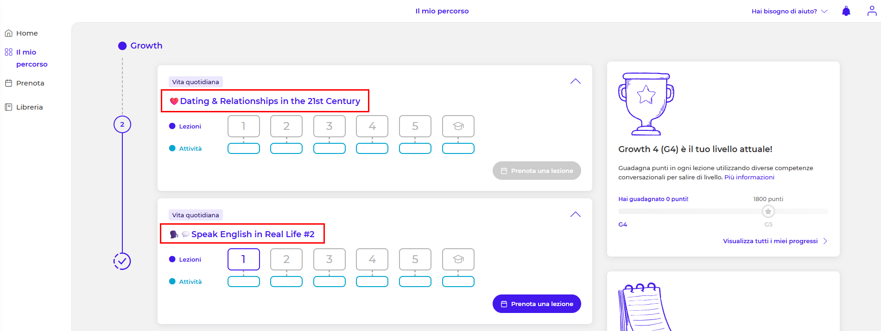This screenshot has width=881, height=331.
Task: Click the notification bell icon
Action: tap(846, 11)
